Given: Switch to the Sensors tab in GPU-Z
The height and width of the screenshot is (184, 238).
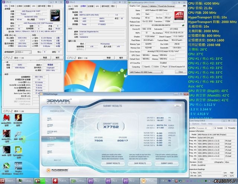Looking at the screenshot, I should (145, 6).
